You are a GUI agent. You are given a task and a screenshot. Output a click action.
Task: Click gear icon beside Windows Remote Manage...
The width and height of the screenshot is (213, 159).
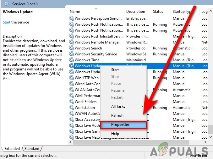(x=71, y=42)
